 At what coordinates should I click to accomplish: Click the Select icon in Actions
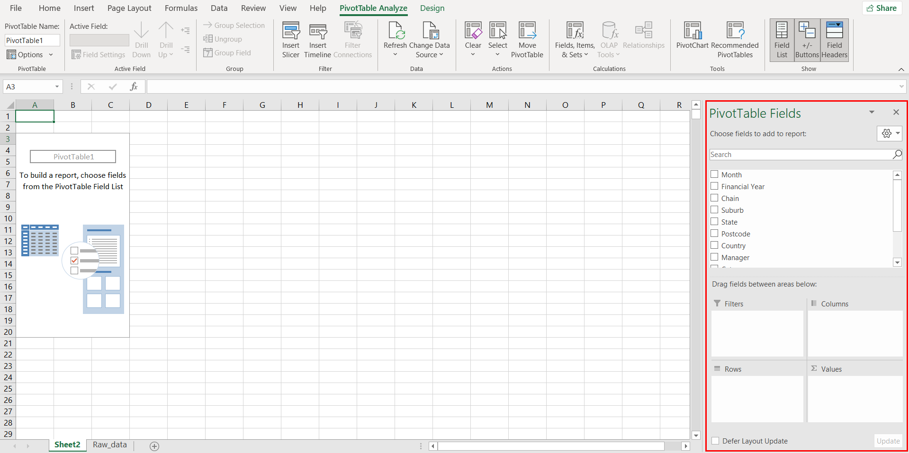[498, 31]
